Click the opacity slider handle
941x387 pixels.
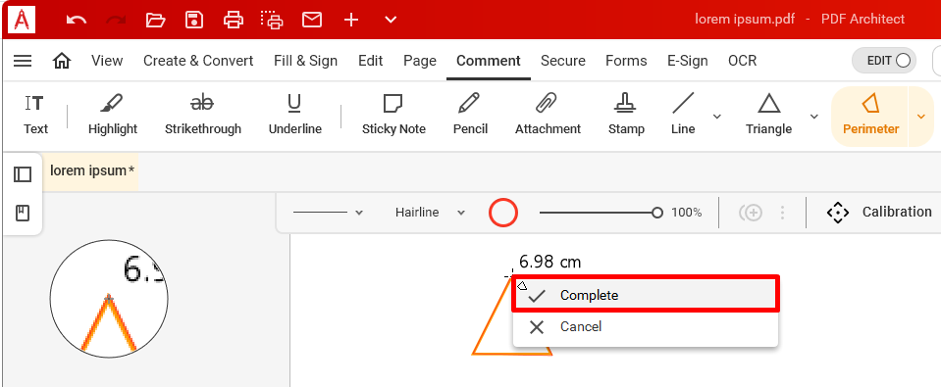657,212
